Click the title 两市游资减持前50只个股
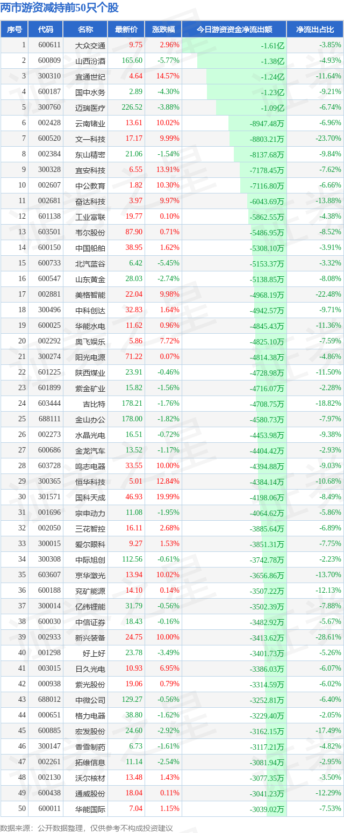The image size is (344, 833). (x=60, y=8)
